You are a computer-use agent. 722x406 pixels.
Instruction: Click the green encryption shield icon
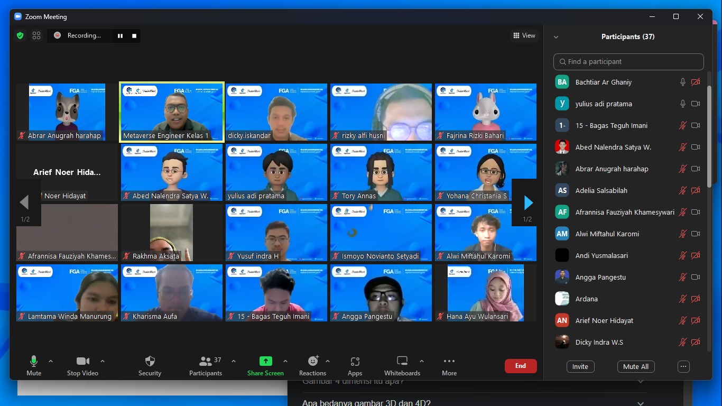[x=20, y=35]
